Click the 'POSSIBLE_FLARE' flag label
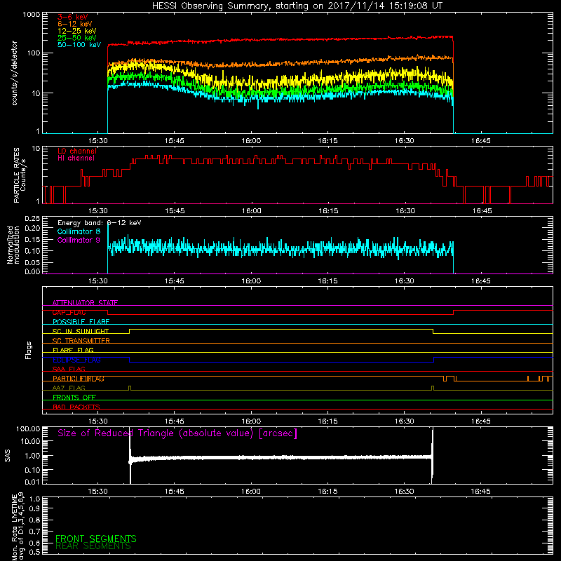Screen dimensions: 561x561 [x=81, y=322]
